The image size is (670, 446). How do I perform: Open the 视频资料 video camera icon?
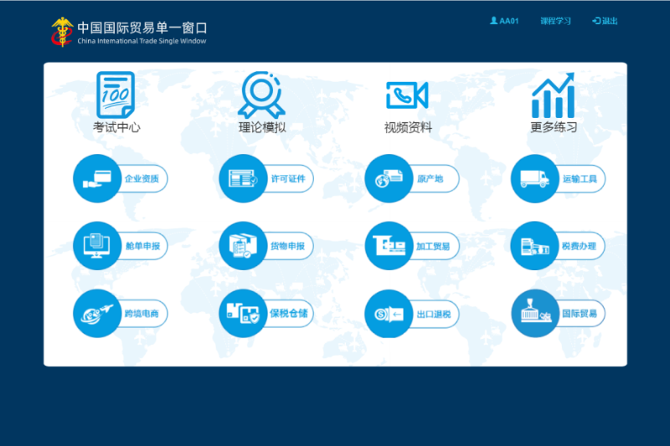pos(407,95)
